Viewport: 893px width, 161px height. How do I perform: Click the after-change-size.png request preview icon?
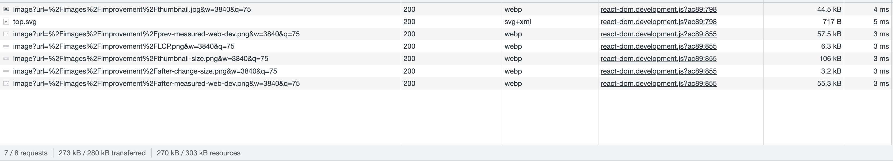6,71
